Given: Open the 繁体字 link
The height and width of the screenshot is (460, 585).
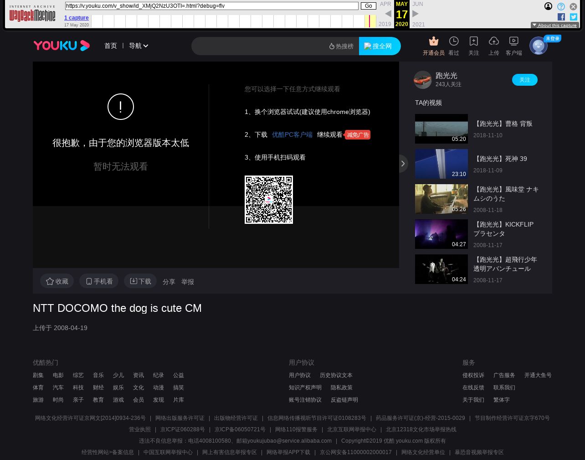Looking at the screenshot, I should [x=502, y=400].
